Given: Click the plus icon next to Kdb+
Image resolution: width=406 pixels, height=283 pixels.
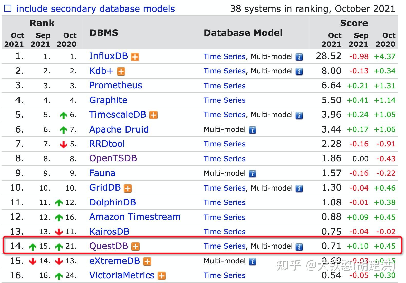Looking at the screenshot, I should tap(121, 71).
